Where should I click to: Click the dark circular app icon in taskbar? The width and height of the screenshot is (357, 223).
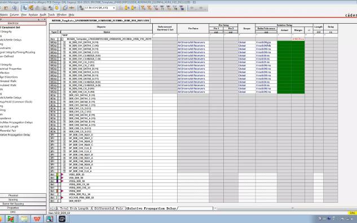click(62, 218)
